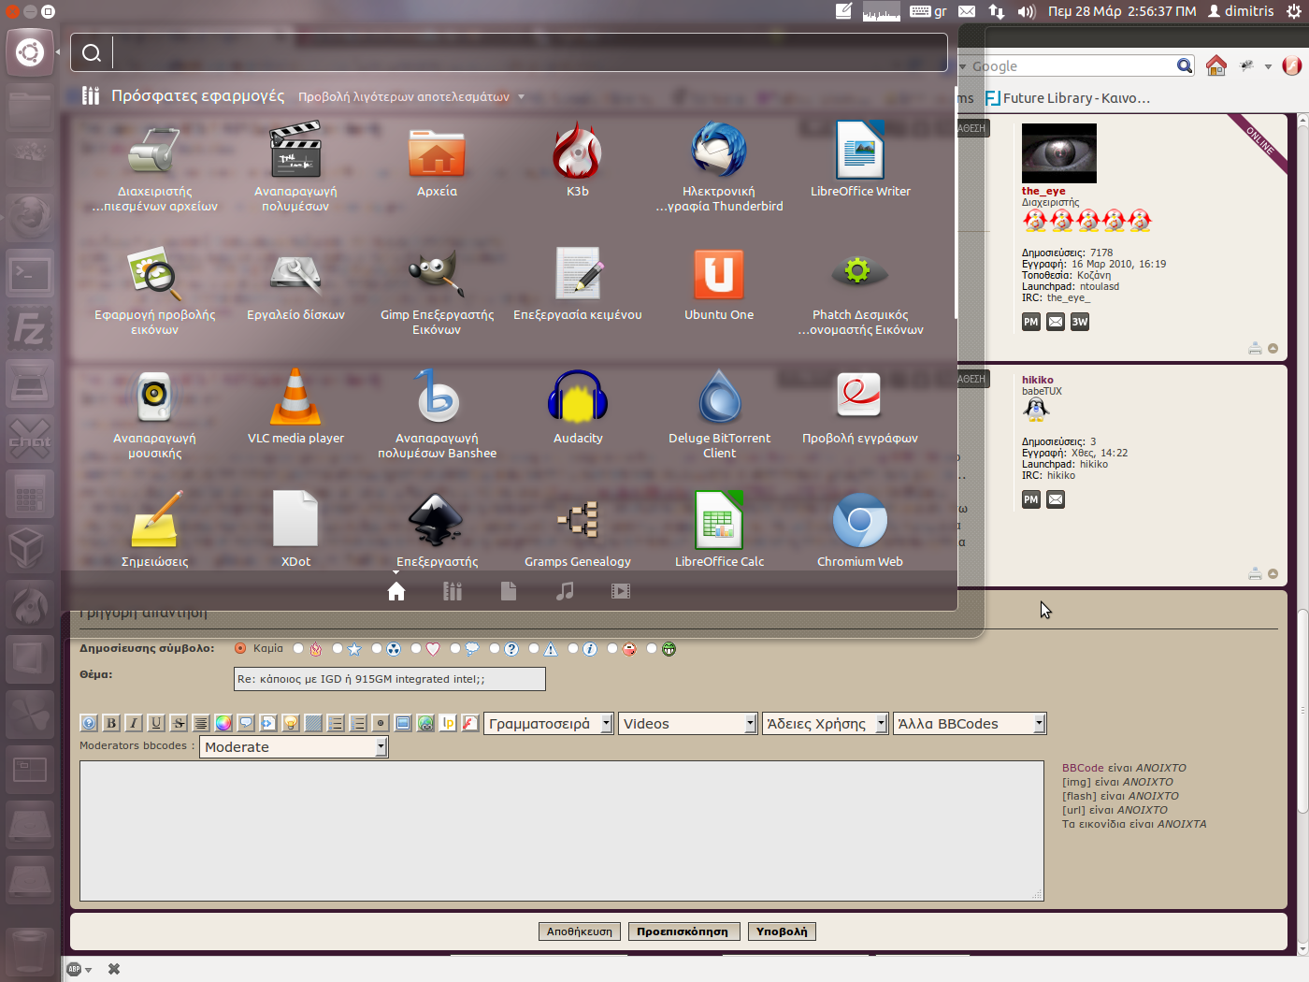Launch VLC media player
This screenshot has height=982, width=1309.
pyautogui.click(x=295, y=397)
